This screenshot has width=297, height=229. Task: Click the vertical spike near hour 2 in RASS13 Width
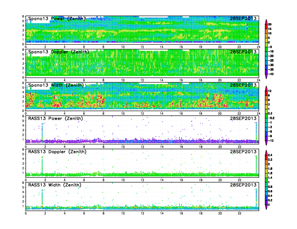click(x=42, y=198)
